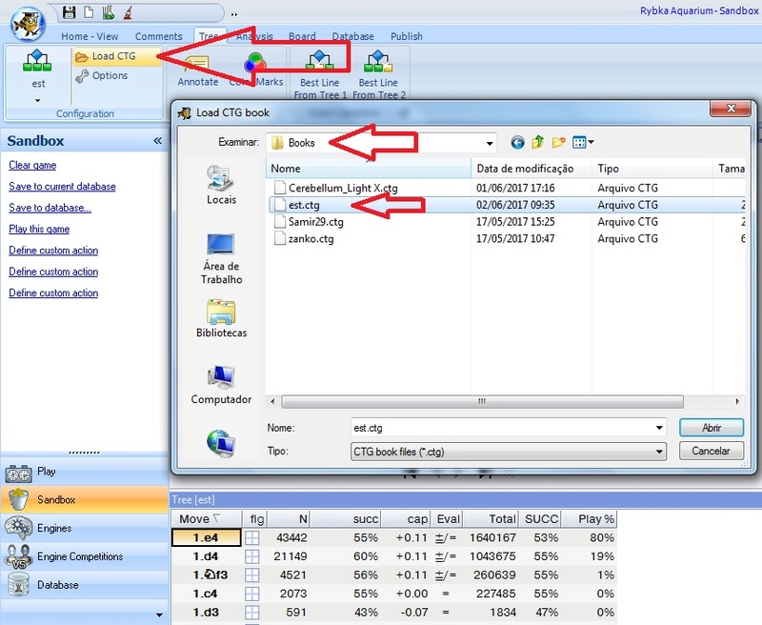This screenshot has height=625, width=762.
Task: Click the file list's left scroll arrow
Action: click(x=272, y=401)
